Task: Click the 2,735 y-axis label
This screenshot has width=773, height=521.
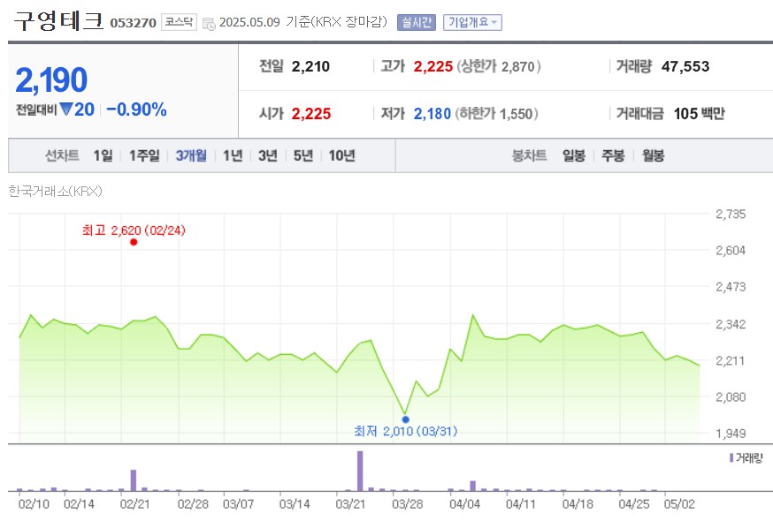Action: [731, 215]
